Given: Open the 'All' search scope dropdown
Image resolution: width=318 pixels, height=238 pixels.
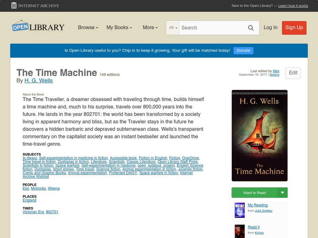Looking at the screenshot, I should pos(173,28).
